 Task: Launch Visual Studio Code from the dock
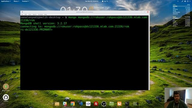[80, 104]
